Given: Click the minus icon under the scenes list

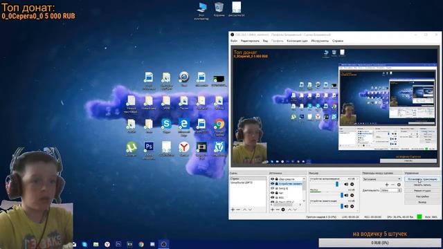Looking at the screenshot, I should 238,210.
